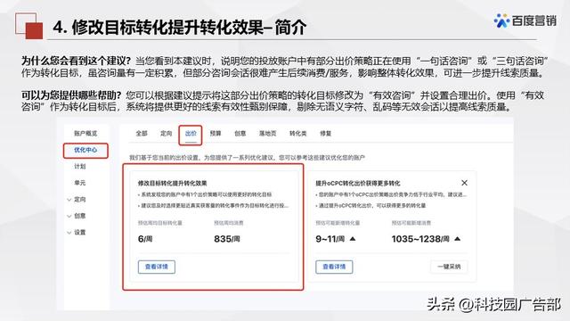Open 计划 in the sidebar
This screenshot has height=321, width=570.
pyautogui.click(x=79, y=167)
